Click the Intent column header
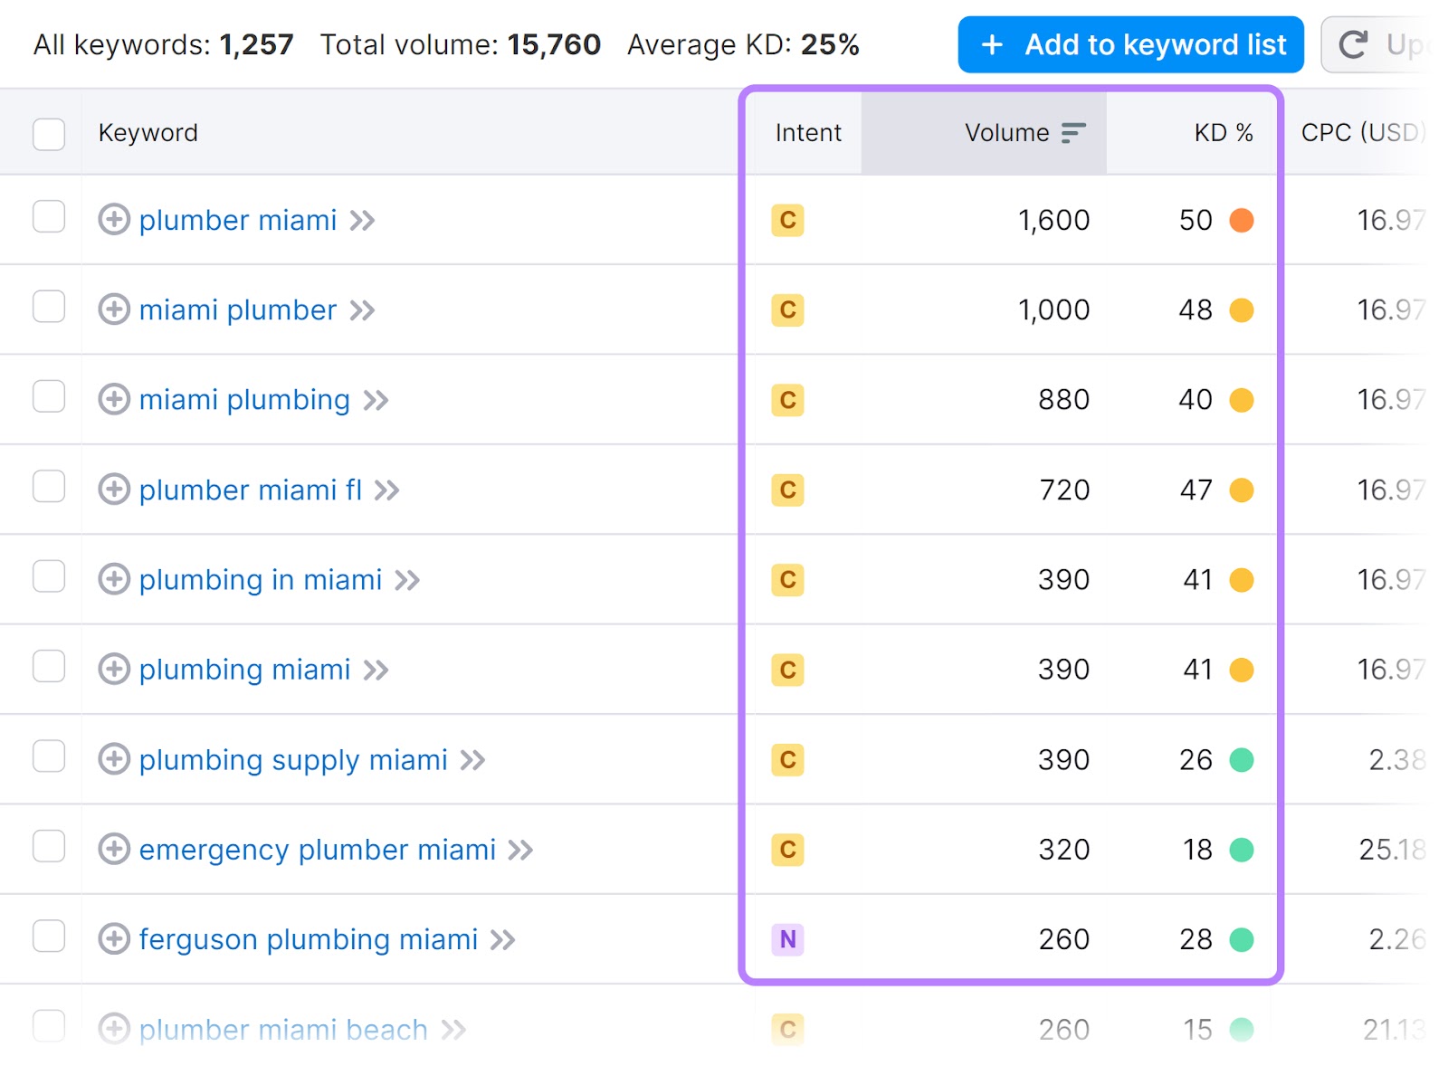 click(x=807, y=132)
